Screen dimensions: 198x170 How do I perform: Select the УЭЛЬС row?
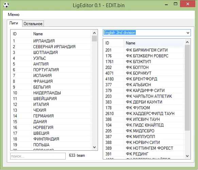click(x=51, y=58)
